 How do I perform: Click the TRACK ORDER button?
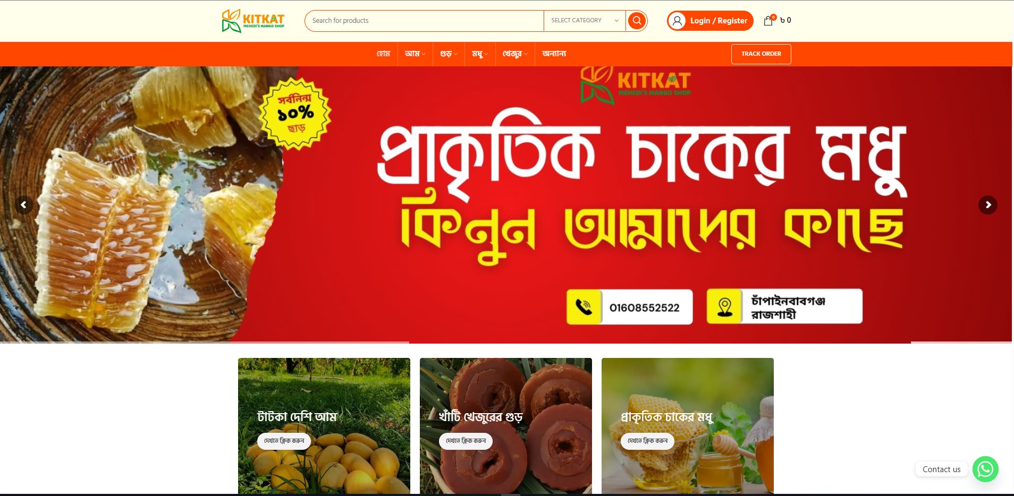pos(761,54)
